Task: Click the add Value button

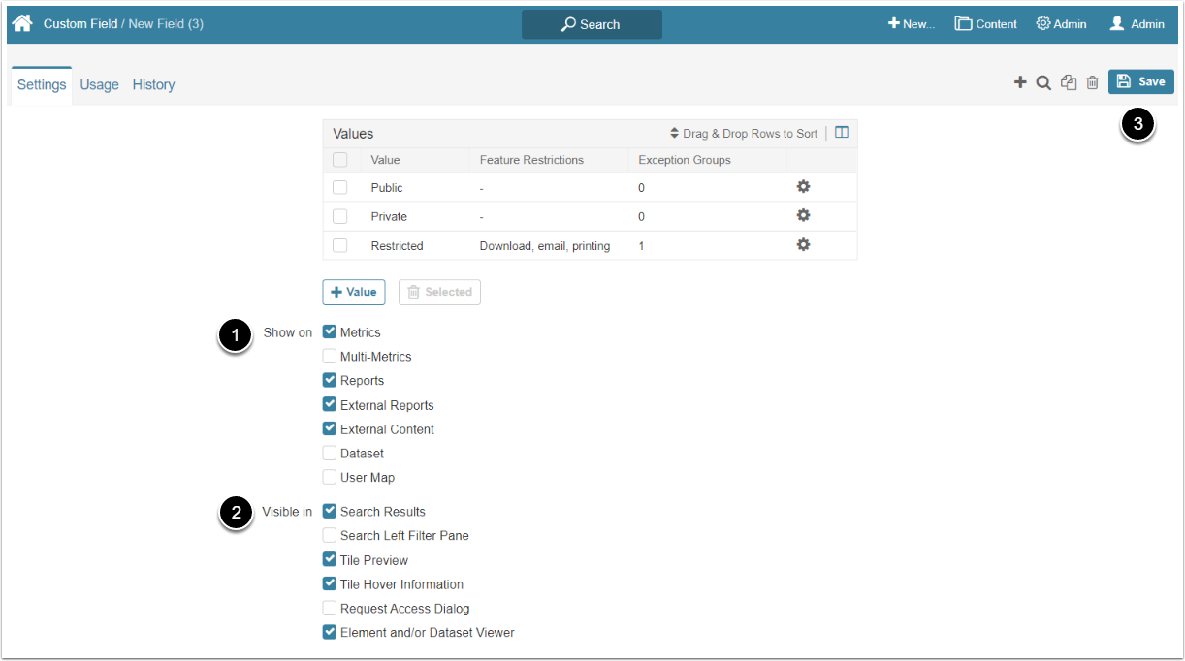Action: point(353,292)
